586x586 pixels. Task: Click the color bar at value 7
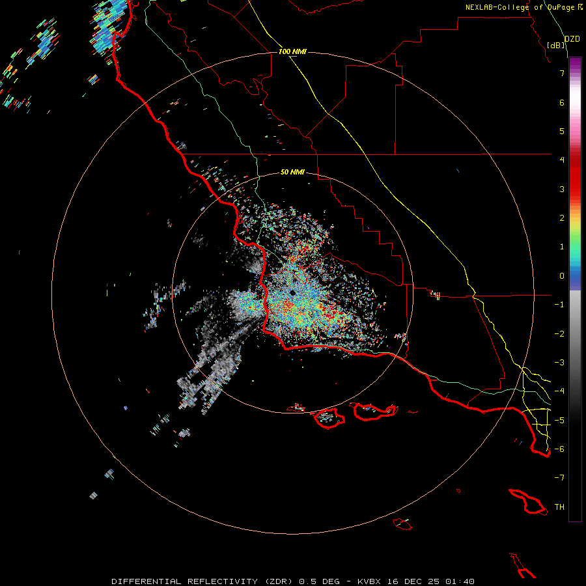pyautogui.click(x=575, y=73)
